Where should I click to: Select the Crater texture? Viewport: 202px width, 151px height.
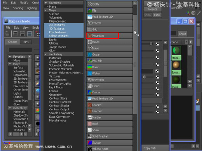click(x=110, y=92)
